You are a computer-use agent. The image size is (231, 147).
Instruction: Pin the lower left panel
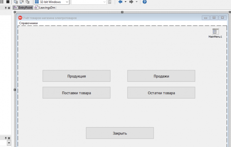(6, 138)
